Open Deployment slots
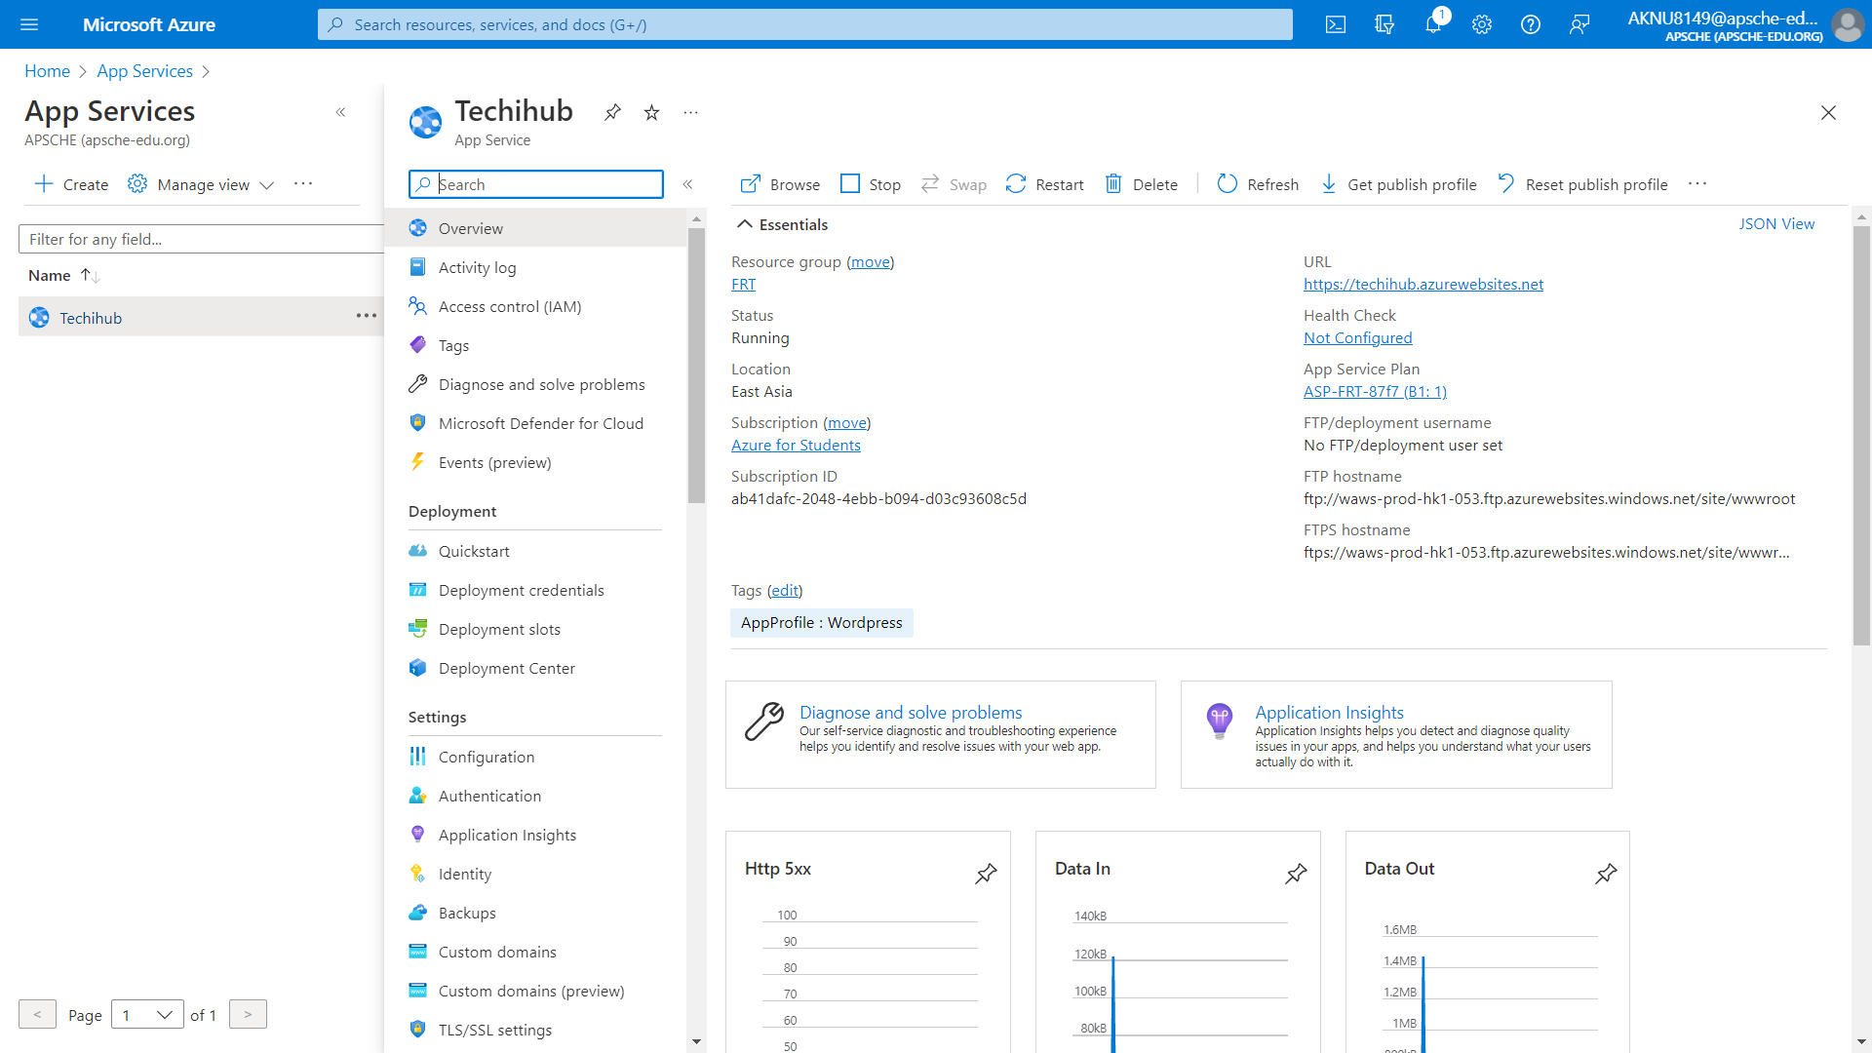The image size is (1872, 1053). [498, 629]
